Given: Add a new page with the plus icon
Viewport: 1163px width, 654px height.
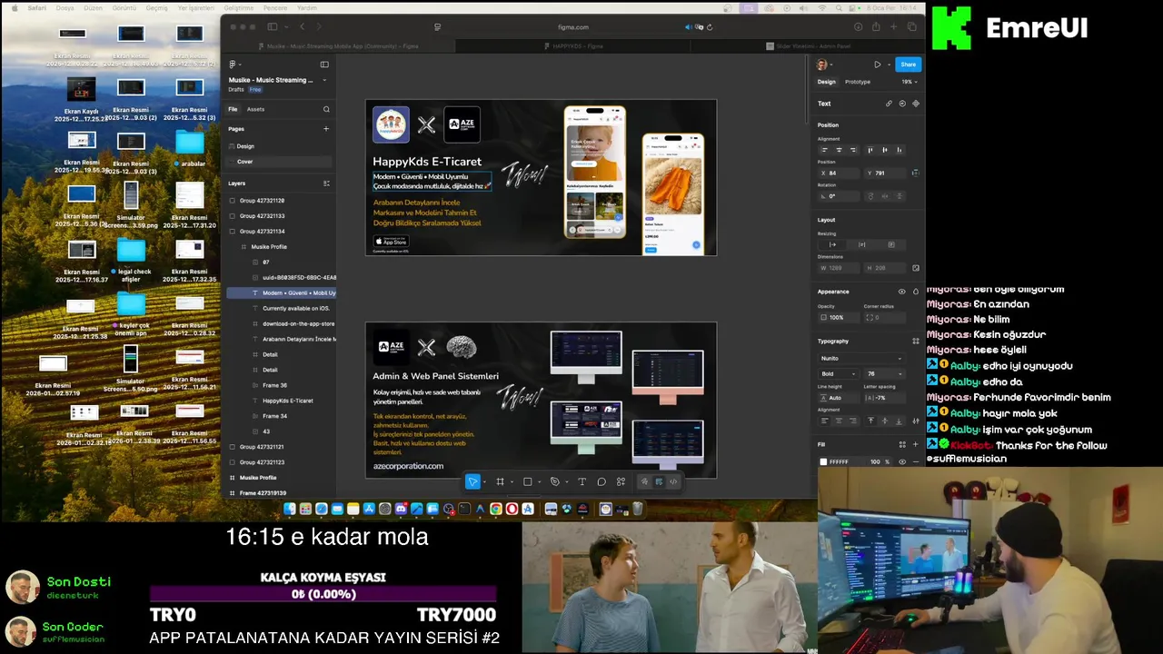Looking at the screenshot, I should (326, 129).
